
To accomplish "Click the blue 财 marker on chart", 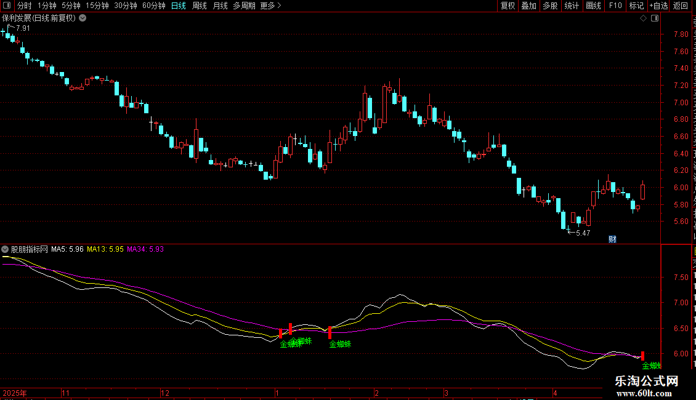I will [613, 239].
